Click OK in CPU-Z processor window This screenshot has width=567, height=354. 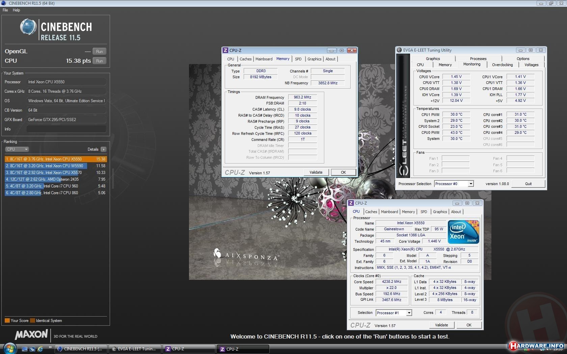click(469, 325)
